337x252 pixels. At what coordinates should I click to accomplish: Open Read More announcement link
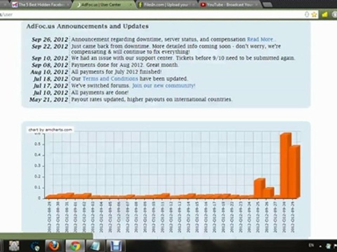(x=261, y=40)
